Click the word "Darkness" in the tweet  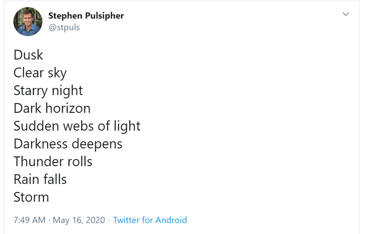(41, 144)
